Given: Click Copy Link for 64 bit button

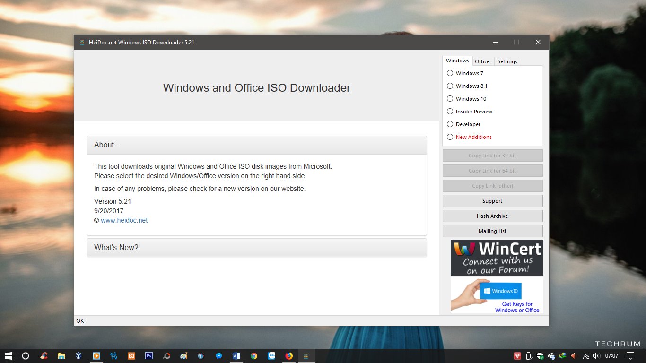Looking at the screenshot, I should 492,171.
